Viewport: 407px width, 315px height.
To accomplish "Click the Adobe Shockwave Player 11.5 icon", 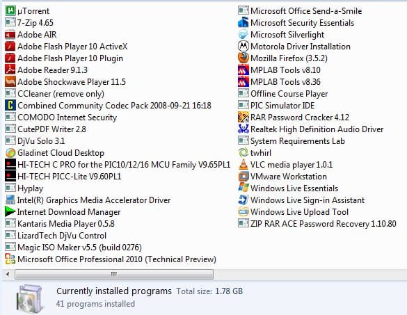I will pos(10,82).
